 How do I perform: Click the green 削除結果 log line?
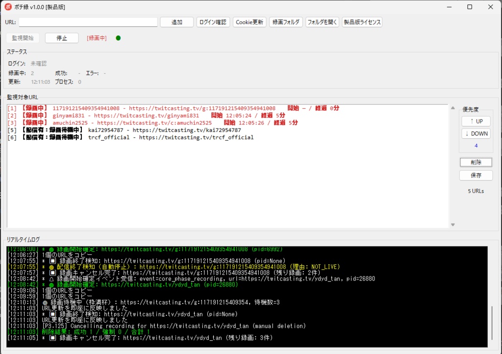(x=78, y=332)
